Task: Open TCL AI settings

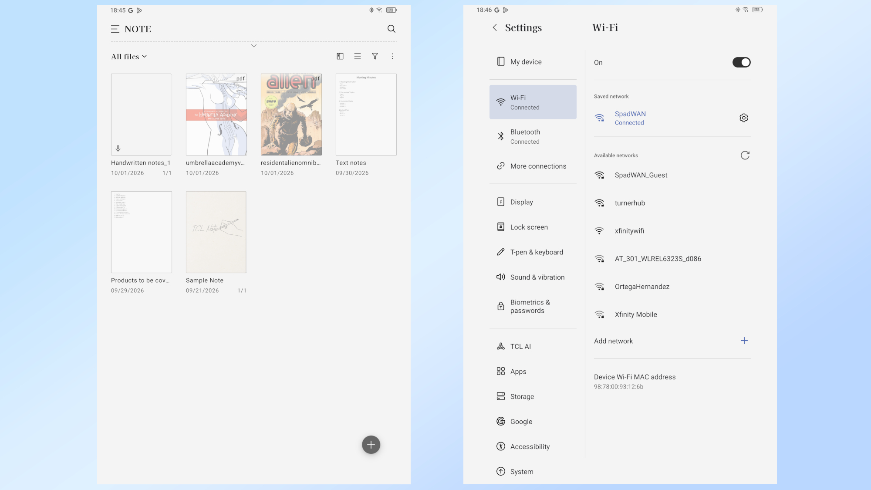Action: coord(533,346)
